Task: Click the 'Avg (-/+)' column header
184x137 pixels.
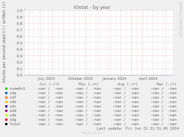Action: tap(127, 84)
